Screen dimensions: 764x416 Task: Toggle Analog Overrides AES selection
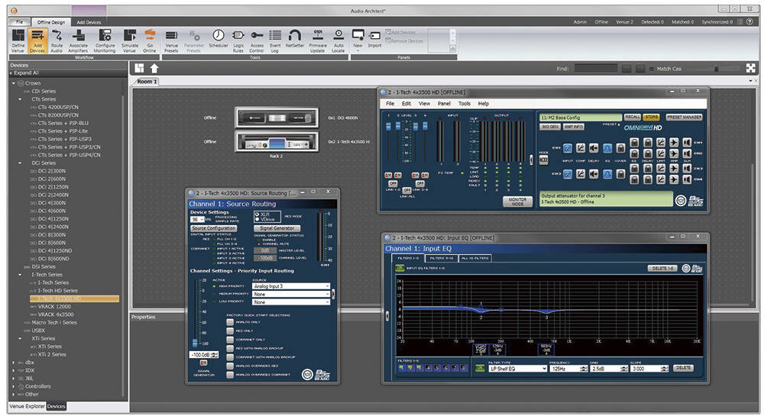click(230, 366)
